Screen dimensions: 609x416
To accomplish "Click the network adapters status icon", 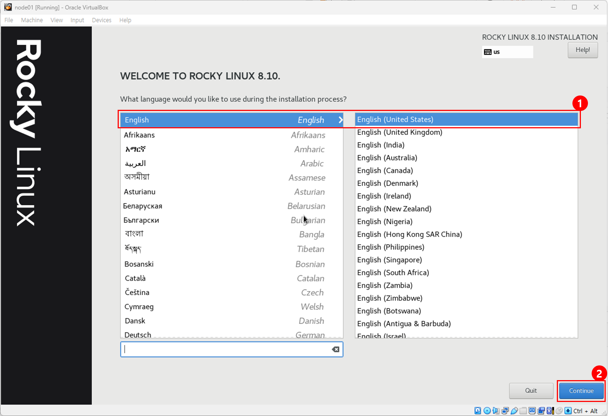I will [x=505, y=410].
